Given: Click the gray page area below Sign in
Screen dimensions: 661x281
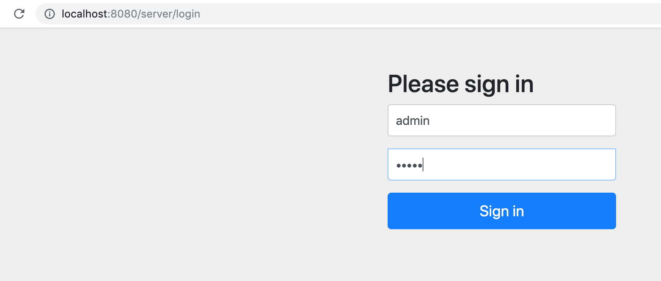Looking at the screenshot, I should (501, 255).
